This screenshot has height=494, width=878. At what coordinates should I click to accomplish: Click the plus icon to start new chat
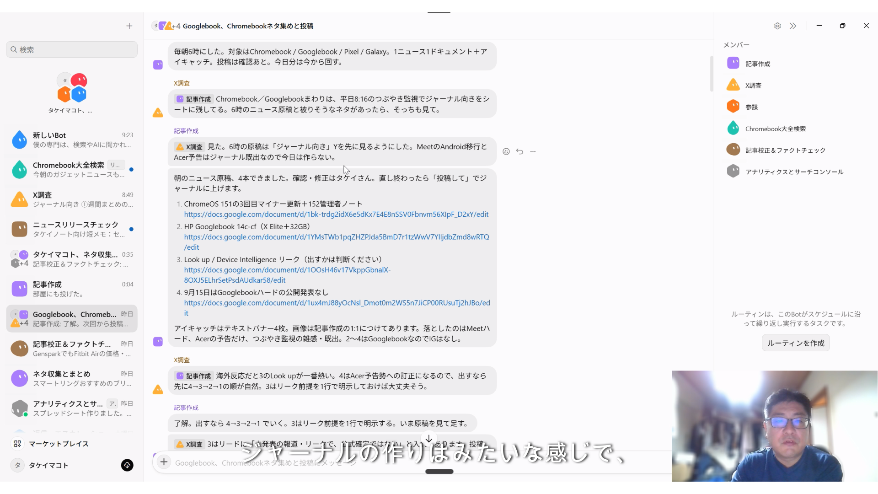point(129,26)
